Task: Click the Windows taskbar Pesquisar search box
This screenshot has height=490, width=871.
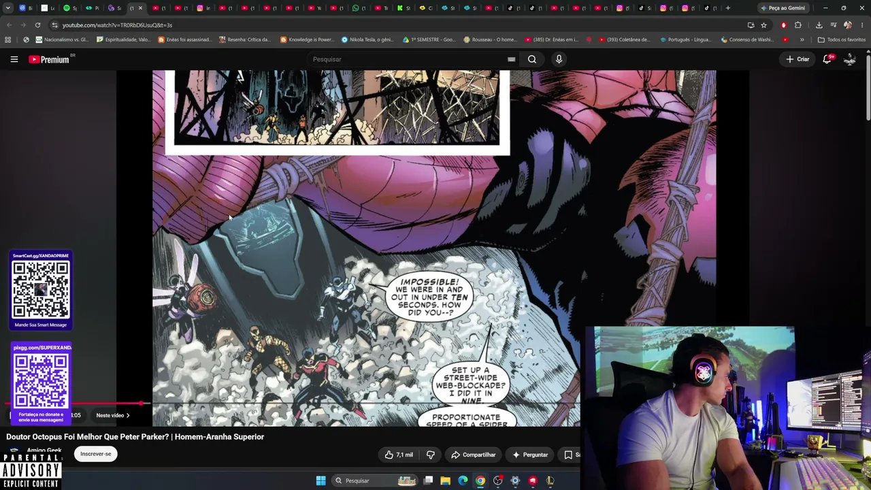Action: (x=374, y=480)
